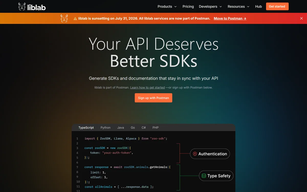Switch to the C# code tab
The width and height of the screenshot is (307, 192).
(x=144, y=127)
